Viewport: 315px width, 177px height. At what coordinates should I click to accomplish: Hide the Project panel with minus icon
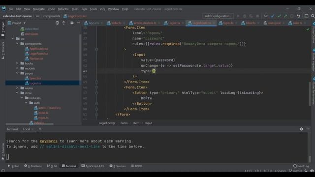tap(78, 23)
